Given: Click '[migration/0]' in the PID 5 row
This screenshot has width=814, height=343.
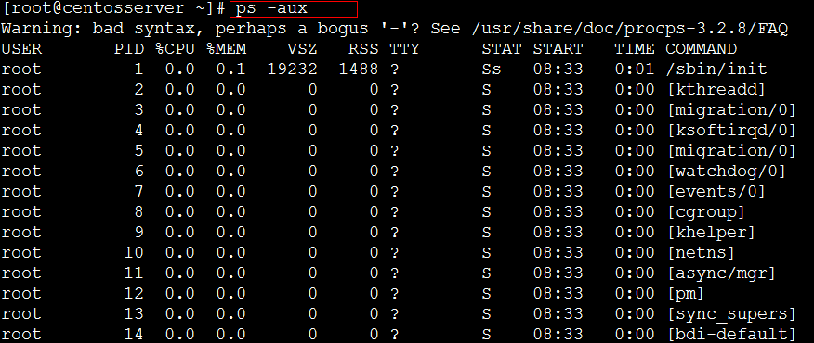Looking at the screenshot, I should coord(731,151).
